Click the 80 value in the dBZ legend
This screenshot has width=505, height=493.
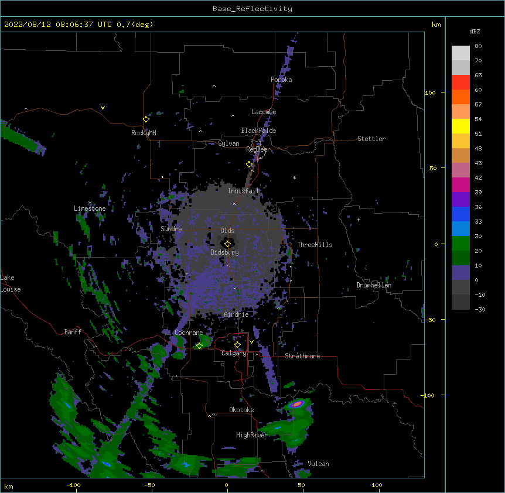tap(478, 46)
